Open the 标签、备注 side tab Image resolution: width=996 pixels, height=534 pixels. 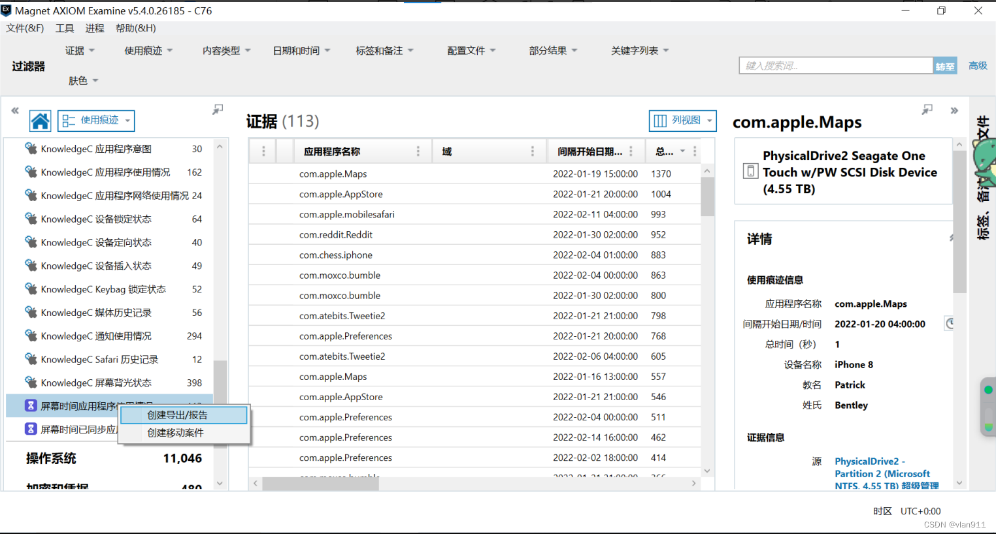983,178
